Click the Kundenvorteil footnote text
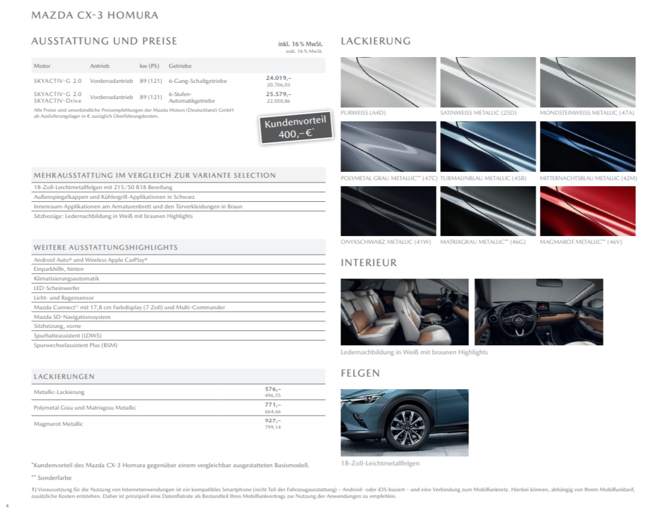The height and width of the screenshot is (511, 660). coord(170,465)
